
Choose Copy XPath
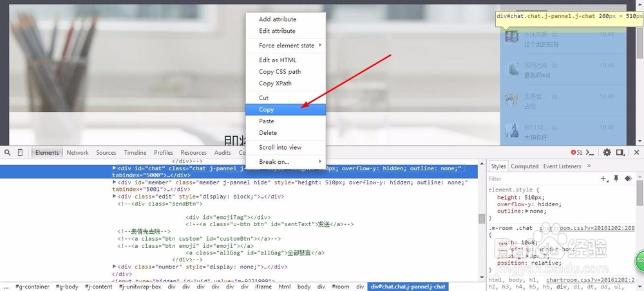285,84
